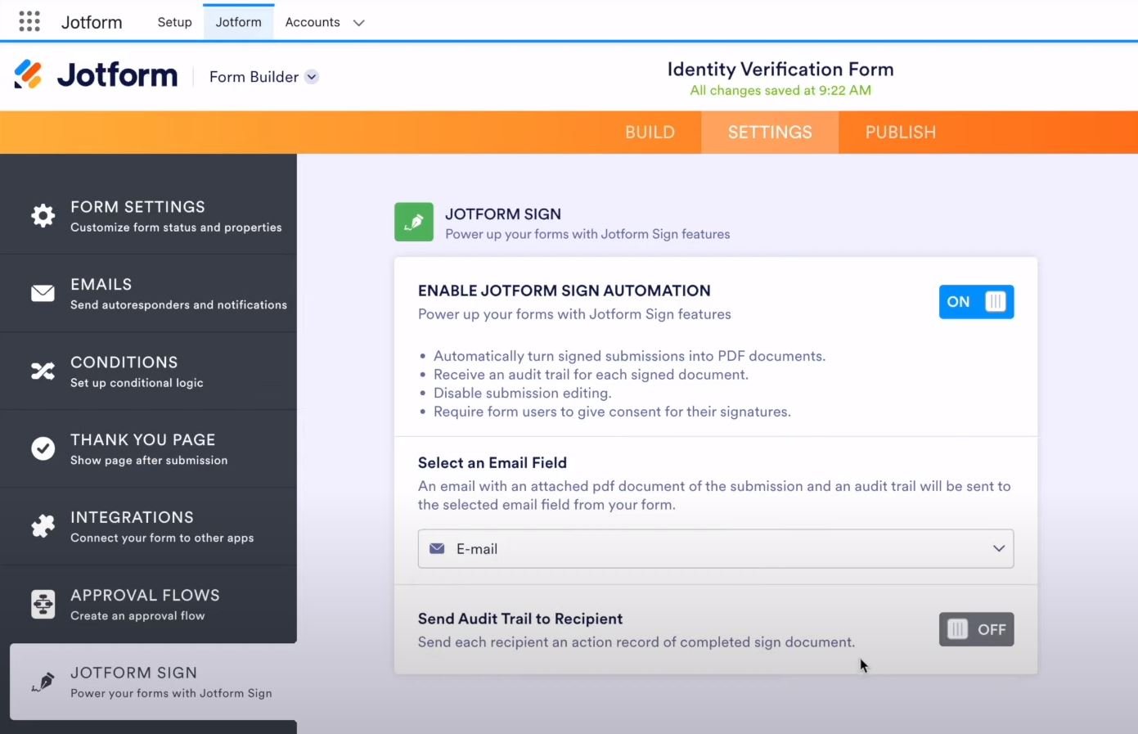Expand the Accounts tab chevron
This screenshot has height=734, width=1138.
(358, 23)
